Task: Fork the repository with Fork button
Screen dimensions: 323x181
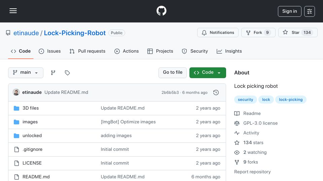Action: point(258,33)
